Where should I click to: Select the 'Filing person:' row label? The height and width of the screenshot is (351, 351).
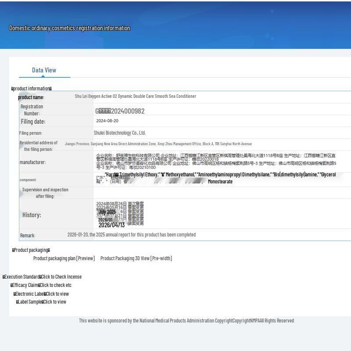pos(31,133)
